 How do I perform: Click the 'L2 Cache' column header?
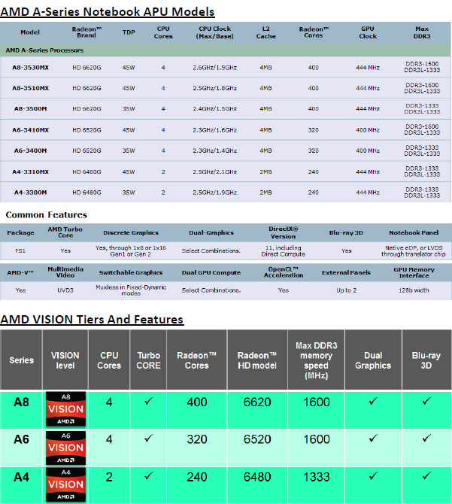tap(266, 32)
